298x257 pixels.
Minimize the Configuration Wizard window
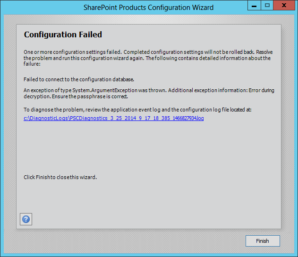click(x=254, y=7)
